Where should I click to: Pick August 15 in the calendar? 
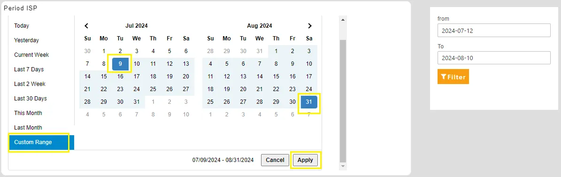(x=276, y=76)
